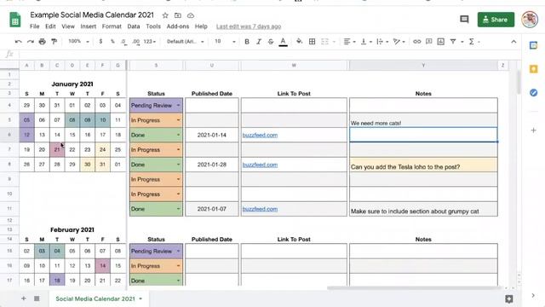Open the Add-ons menu
The height and width of the screenshot is (307, 545).
click(178, 26)
